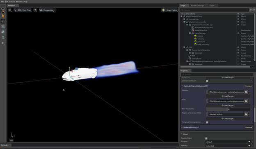The width and height of the screenshot is (256, 149).
Task: Open the Stage filter funnel icon
Action: (251, 10)
